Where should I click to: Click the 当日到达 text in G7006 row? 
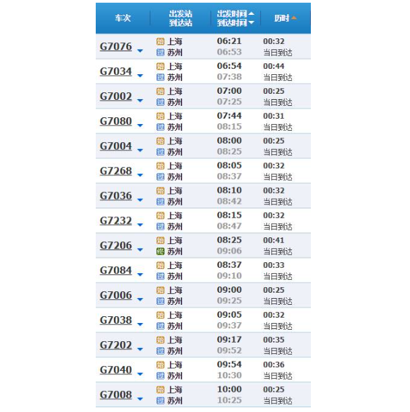(x=278, y=301)
